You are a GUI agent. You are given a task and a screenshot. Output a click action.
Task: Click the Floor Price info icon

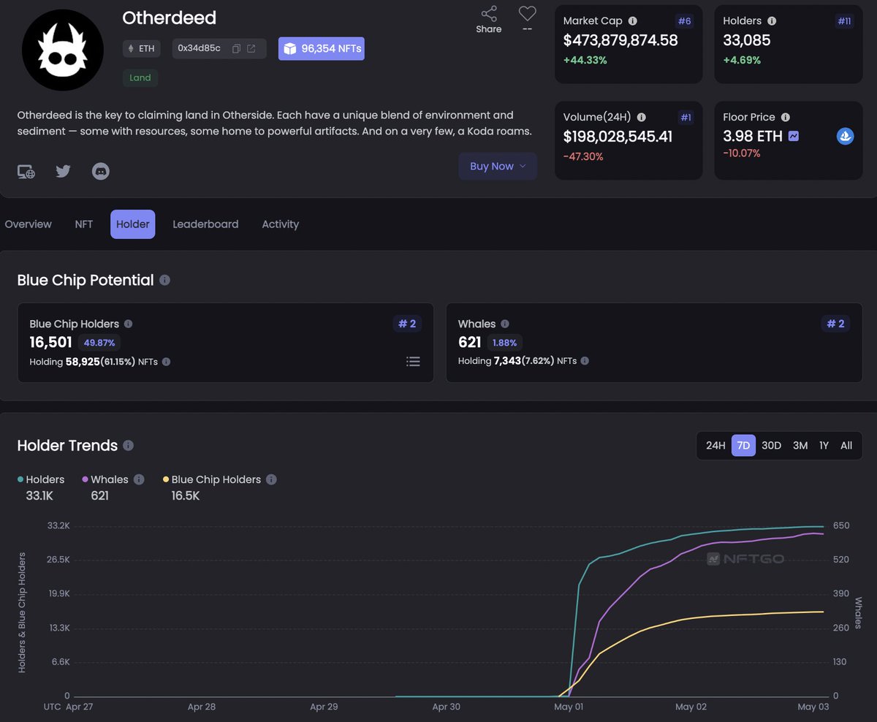[x=786, y=117]
